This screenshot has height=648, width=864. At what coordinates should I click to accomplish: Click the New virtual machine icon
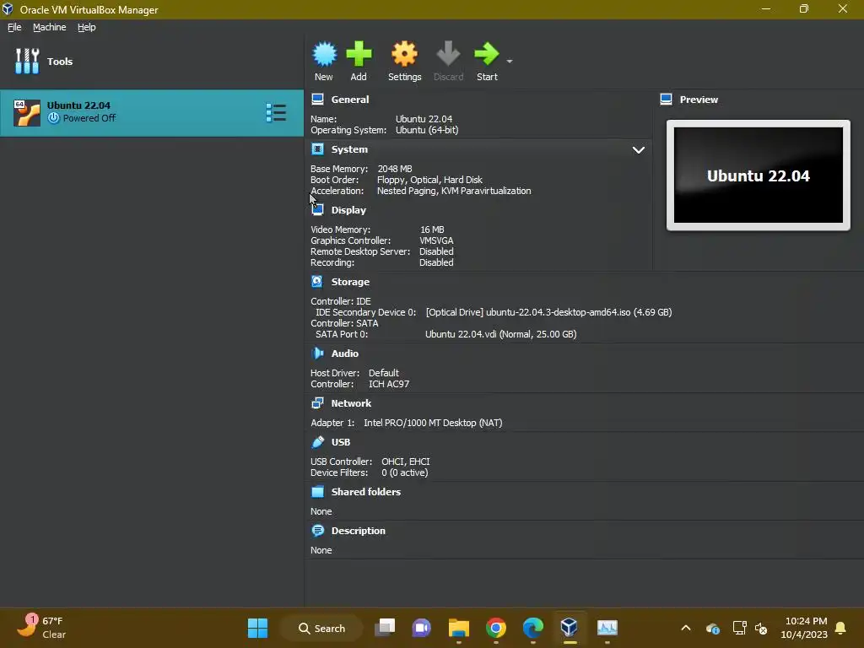point(324,54)
